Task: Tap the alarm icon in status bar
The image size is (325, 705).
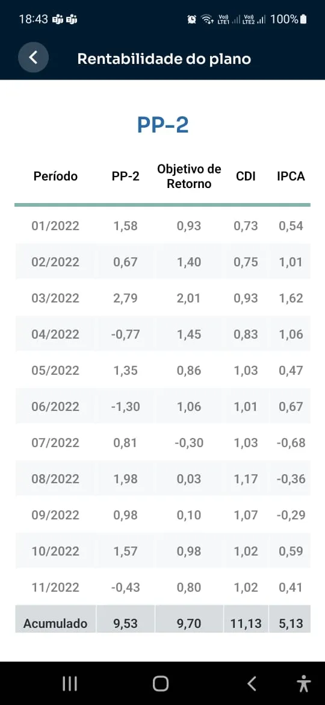Action: pos(192,19)
